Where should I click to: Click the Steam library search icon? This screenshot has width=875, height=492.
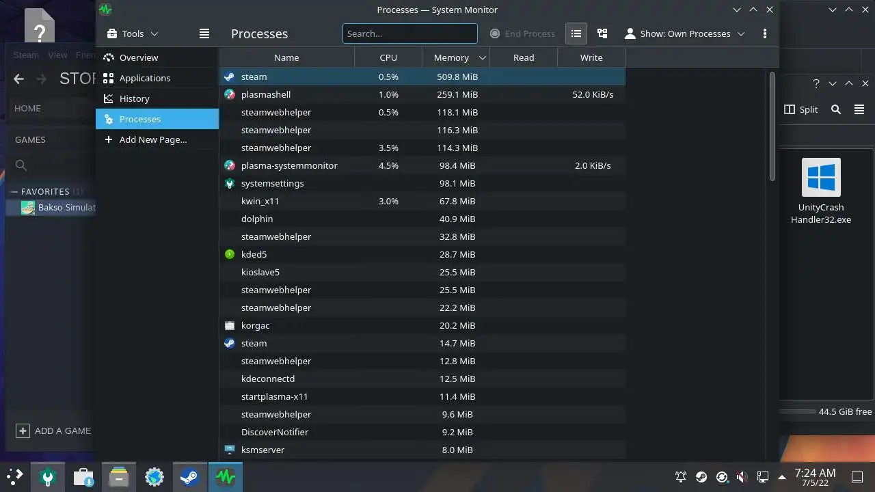pos(21,165)
